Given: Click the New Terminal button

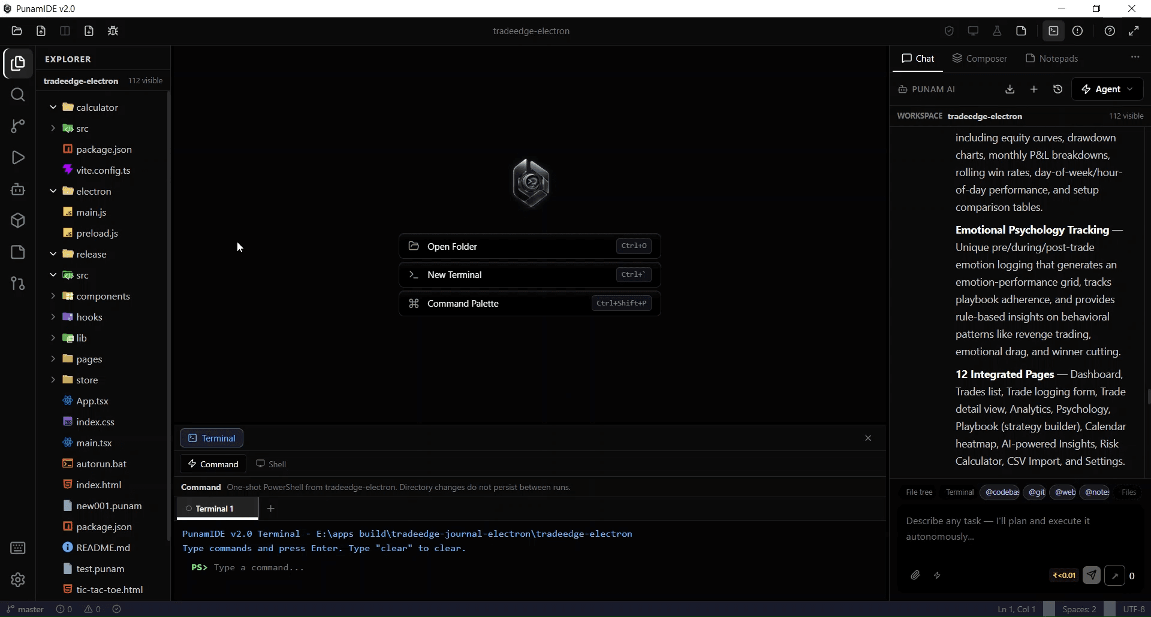Looking at the screenshot, I should tap(530, 274).
